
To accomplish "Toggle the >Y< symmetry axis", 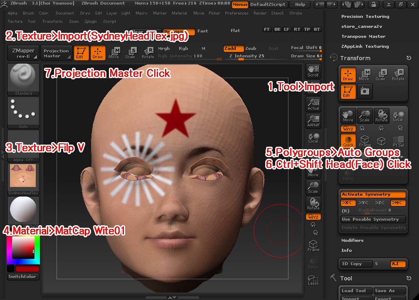I will [363, 203].
